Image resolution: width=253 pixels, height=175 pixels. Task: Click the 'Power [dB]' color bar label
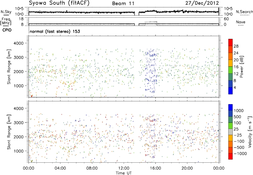(x=242, y=67)
